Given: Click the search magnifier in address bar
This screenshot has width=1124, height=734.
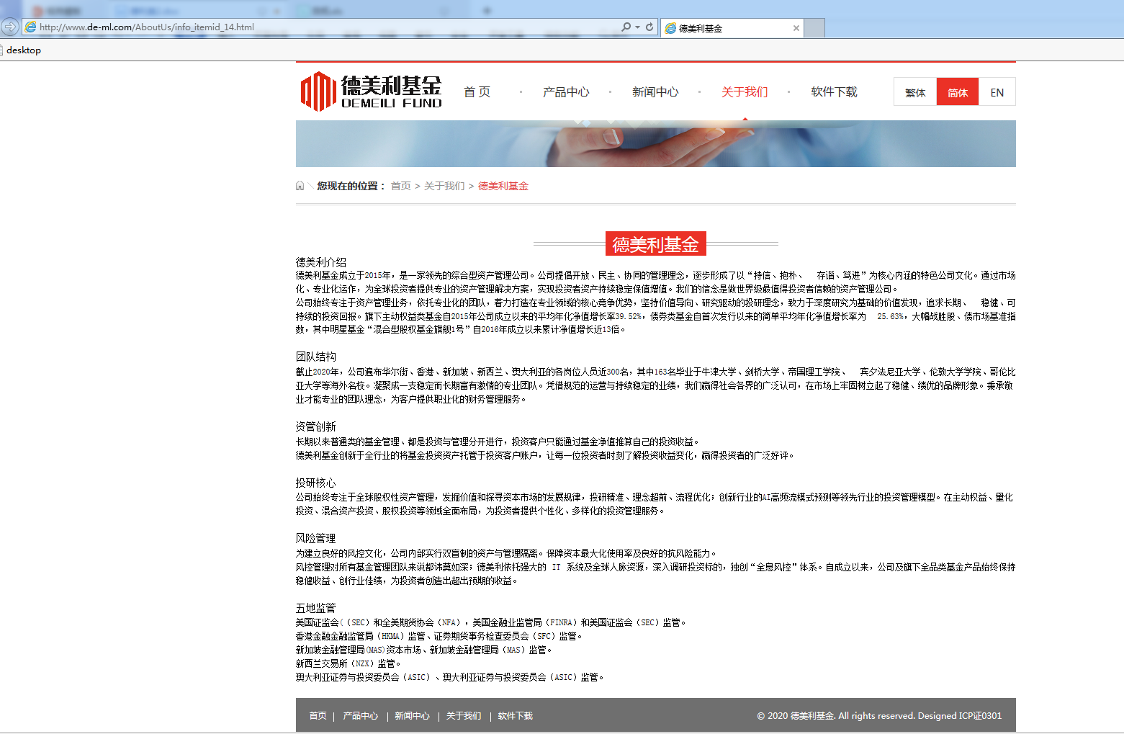Looking at the screenshot, I should pos(626,27).
